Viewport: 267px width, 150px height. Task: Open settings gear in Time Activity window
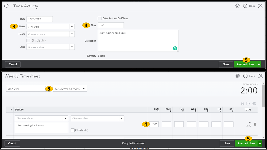(x=237, y=6)
